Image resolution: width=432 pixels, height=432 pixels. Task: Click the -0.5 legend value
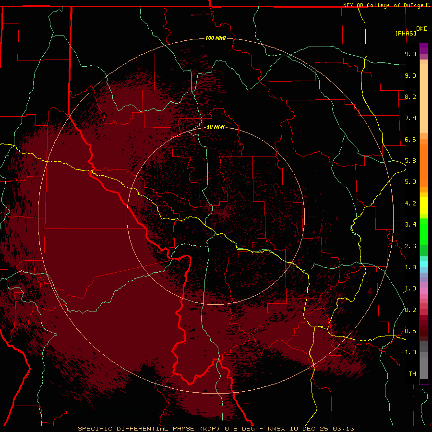[408, 331]
